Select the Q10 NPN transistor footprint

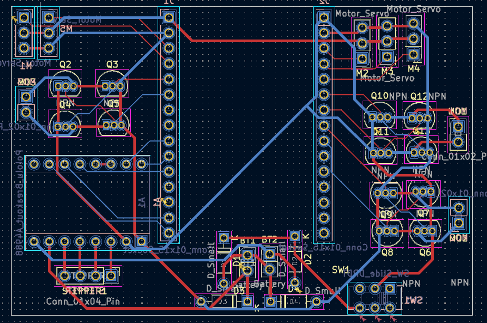[x=379, y=117]
